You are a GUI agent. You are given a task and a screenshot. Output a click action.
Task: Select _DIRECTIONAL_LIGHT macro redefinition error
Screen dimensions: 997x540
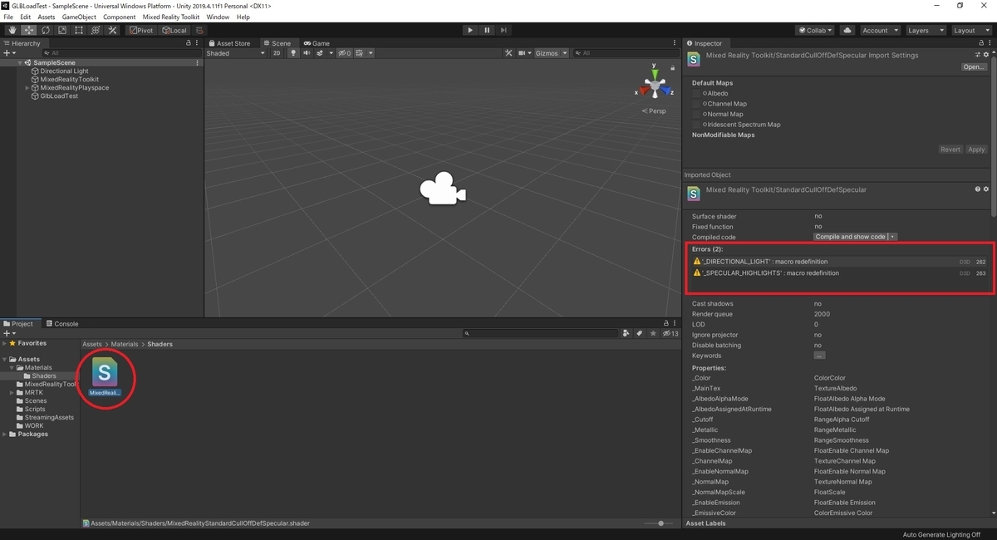coord(839,262)
